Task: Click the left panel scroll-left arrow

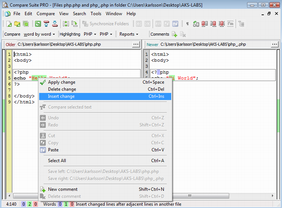Action: point(9,195)
